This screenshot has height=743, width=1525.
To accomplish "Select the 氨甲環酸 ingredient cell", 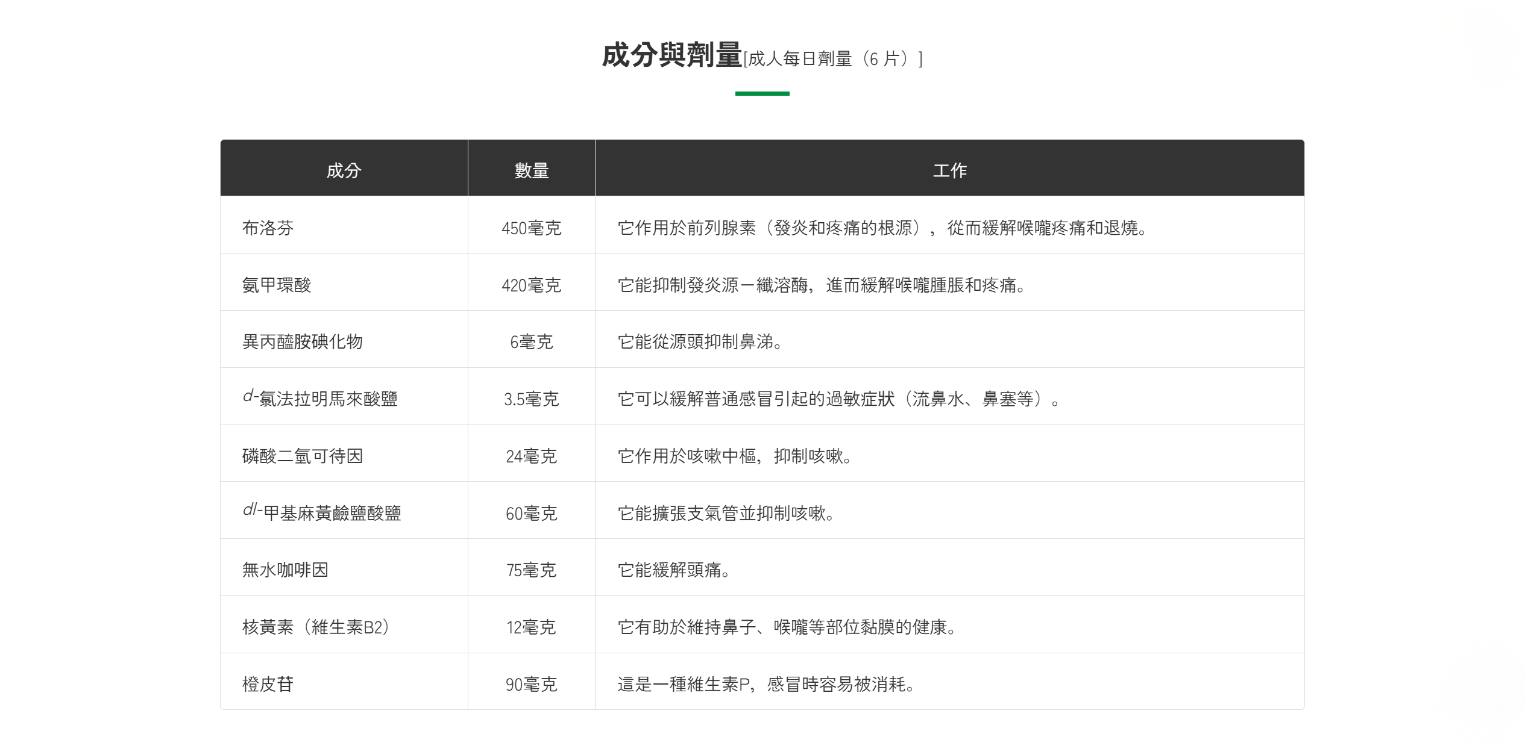I will tap(276, 285).
